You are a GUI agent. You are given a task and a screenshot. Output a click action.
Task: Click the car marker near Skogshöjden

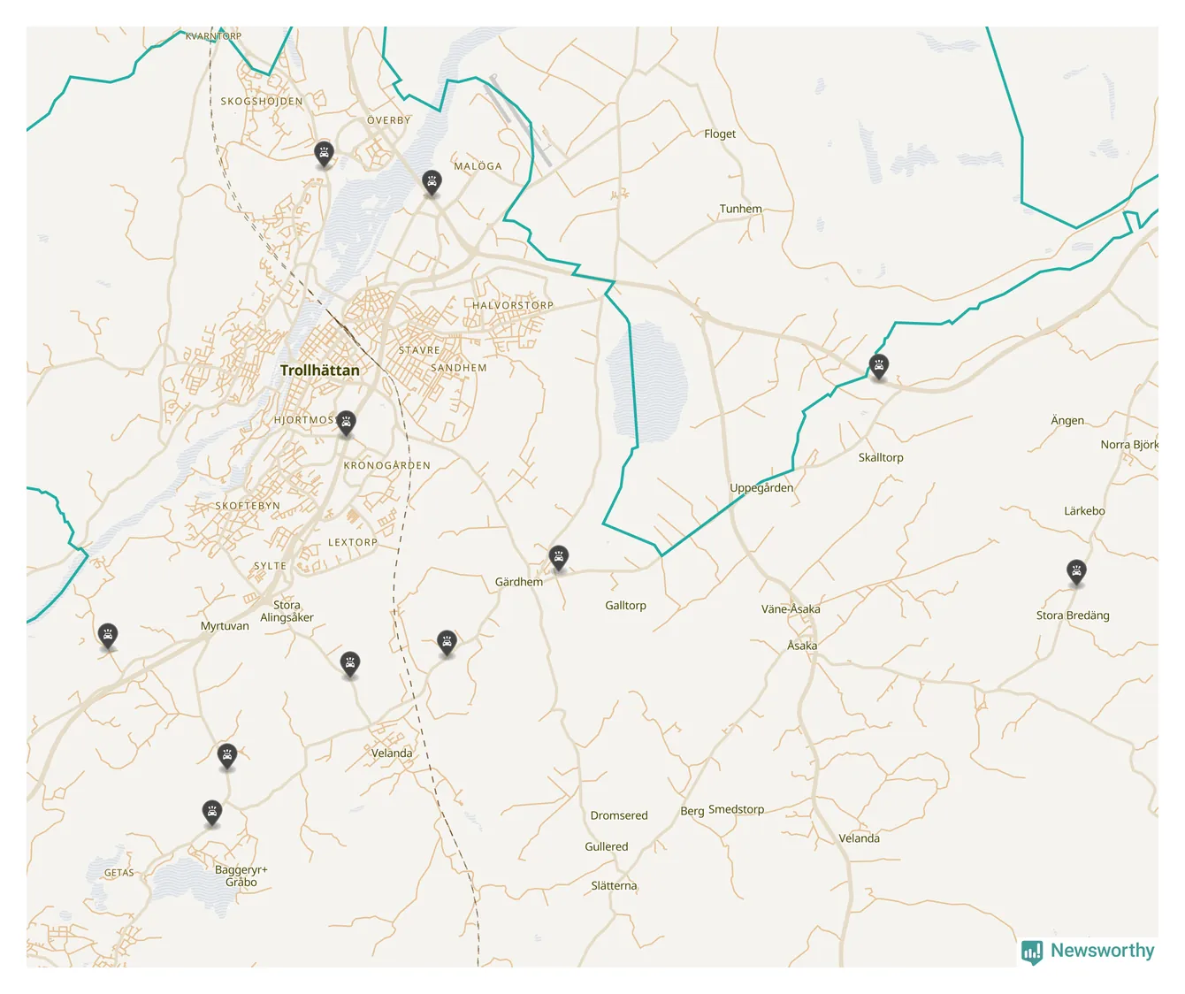click(324, 153)
